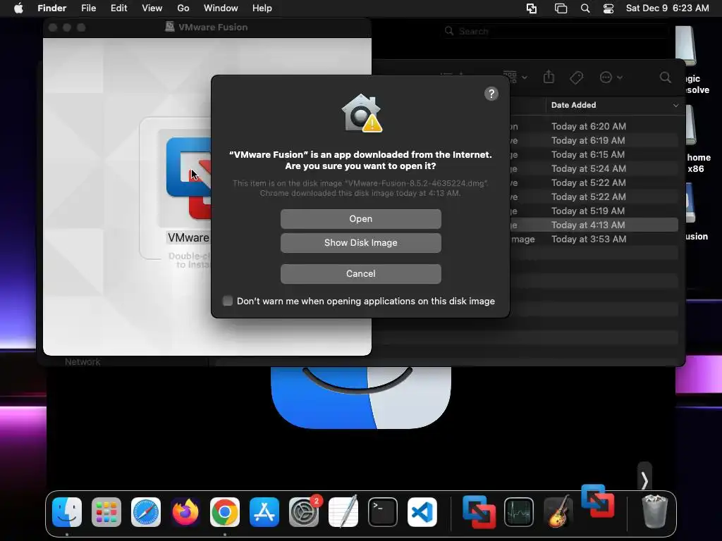Open VMware Fusion via the Open button
The image size is (722, 541).
[x=360, y=219]
